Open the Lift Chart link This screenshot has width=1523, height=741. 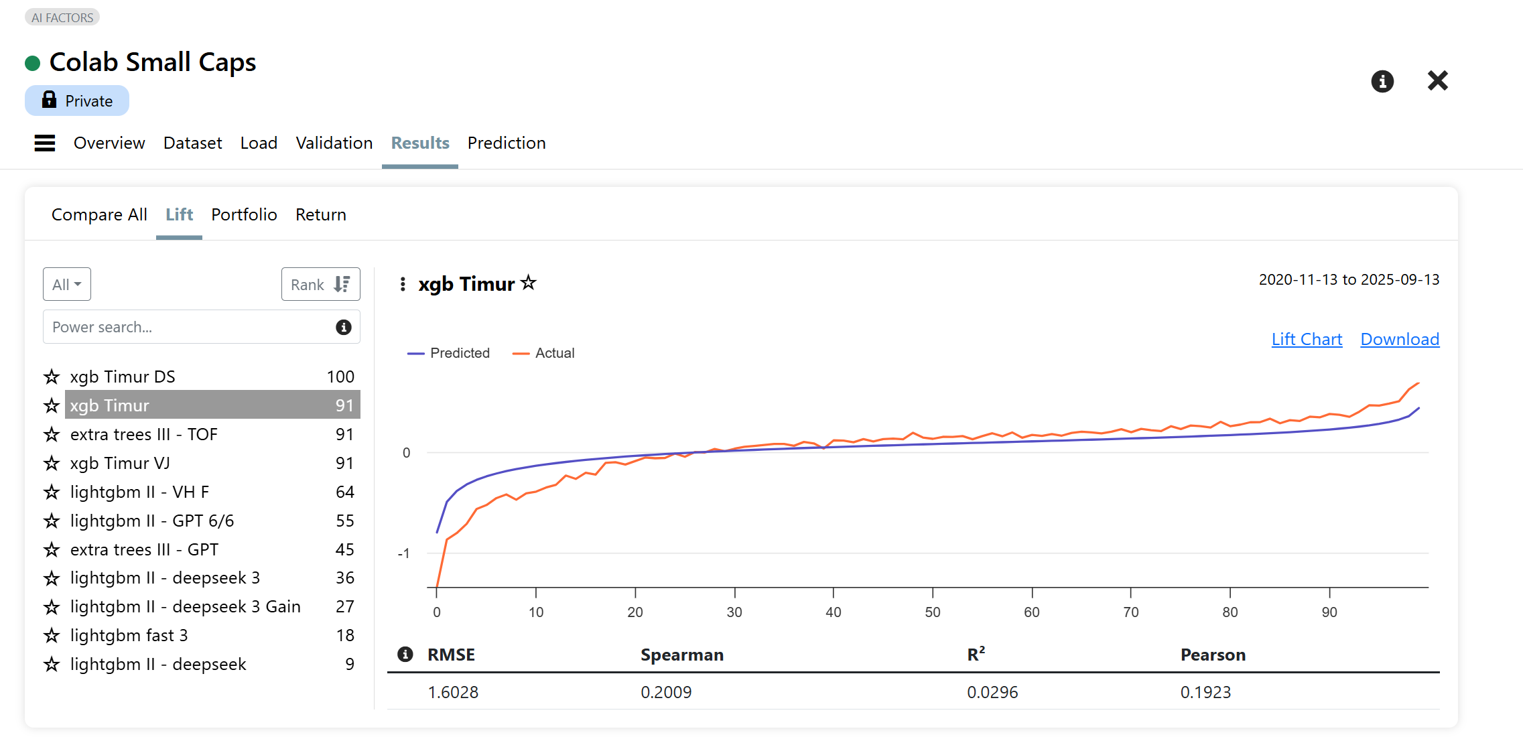(1307, 340)
